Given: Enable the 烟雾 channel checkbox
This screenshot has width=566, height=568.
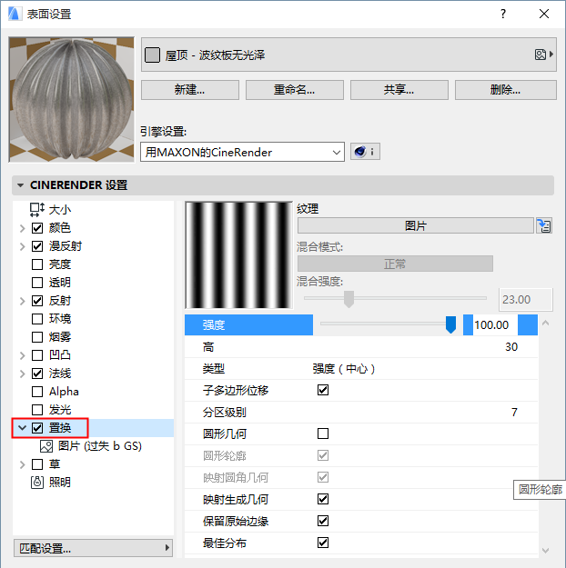Looking at the screenshot, I should click(37, 337).
